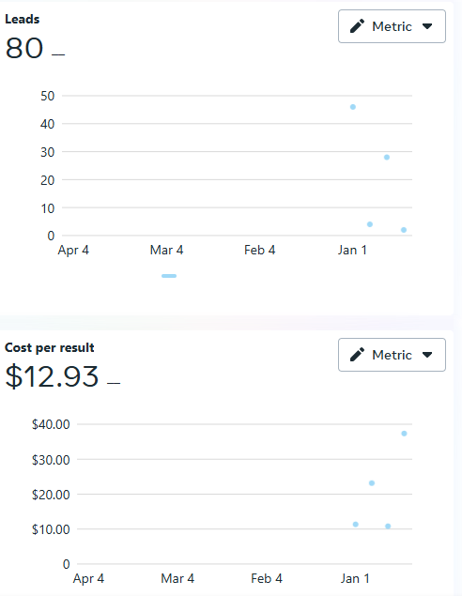Select the cost data point near $23

point(372,483)
